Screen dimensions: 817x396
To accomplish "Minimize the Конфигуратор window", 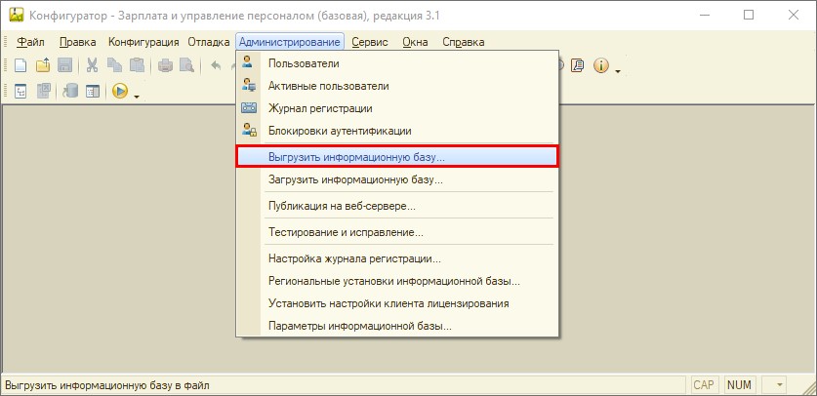I will (x=705, y=15).
